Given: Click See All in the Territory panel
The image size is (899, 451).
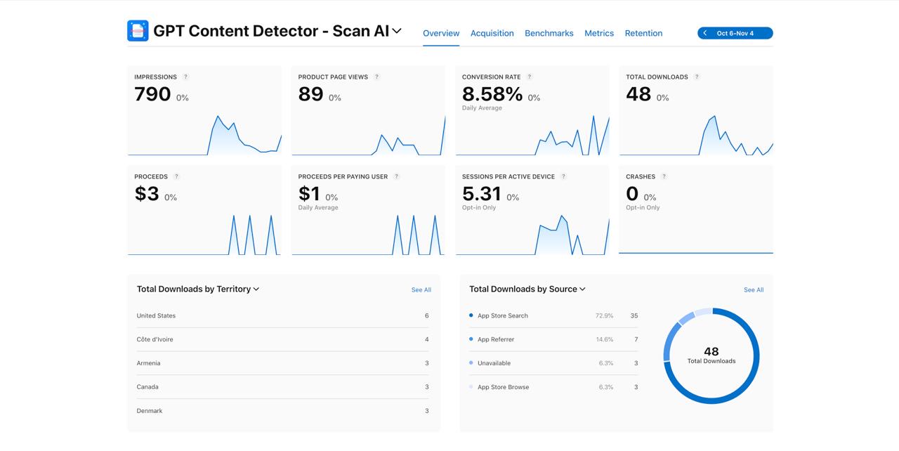Looking at the screenshot, I should tap(421, 290).
